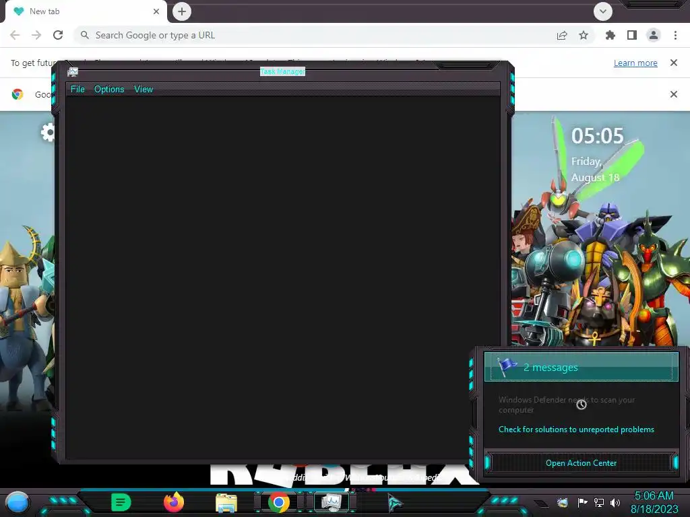
Task: Check for solutions to unreported problems
Action: [x=577, y=429]
